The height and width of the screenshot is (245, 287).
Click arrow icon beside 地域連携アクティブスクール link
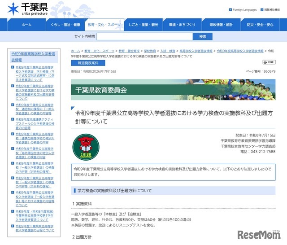point(13,119)
